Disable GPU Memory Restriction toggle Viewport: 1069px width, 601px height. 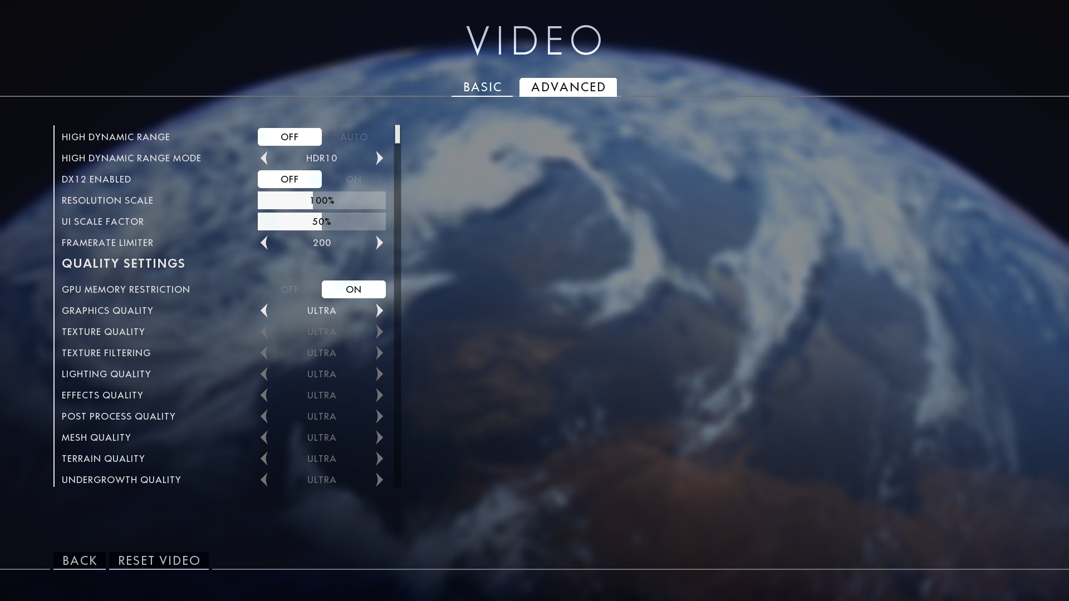click(x=290, y=288)
